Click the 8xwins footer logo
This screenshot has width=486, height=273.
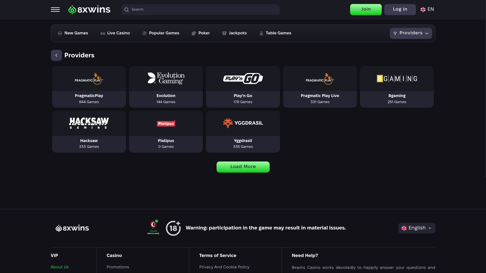tap(72, 228)
